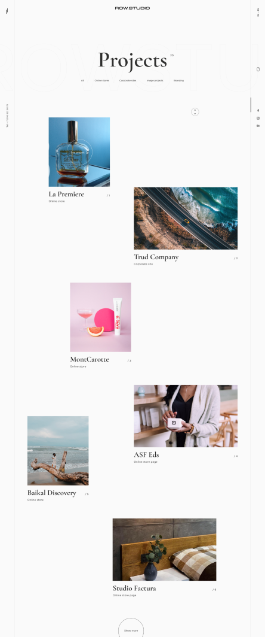Screen dimensions: 265x637
Task: Select the All projects filter
Action: click(82, 80)
